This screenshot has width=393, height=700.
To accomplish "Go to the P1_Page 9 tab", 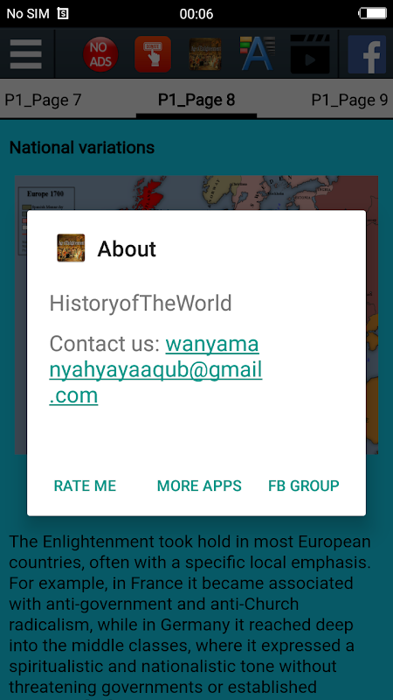I will click(x=349, y=100).
